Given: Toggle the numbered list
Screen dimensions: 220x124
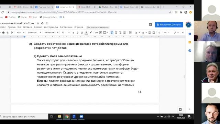Looking at the screenshot, I should point(136,33).
